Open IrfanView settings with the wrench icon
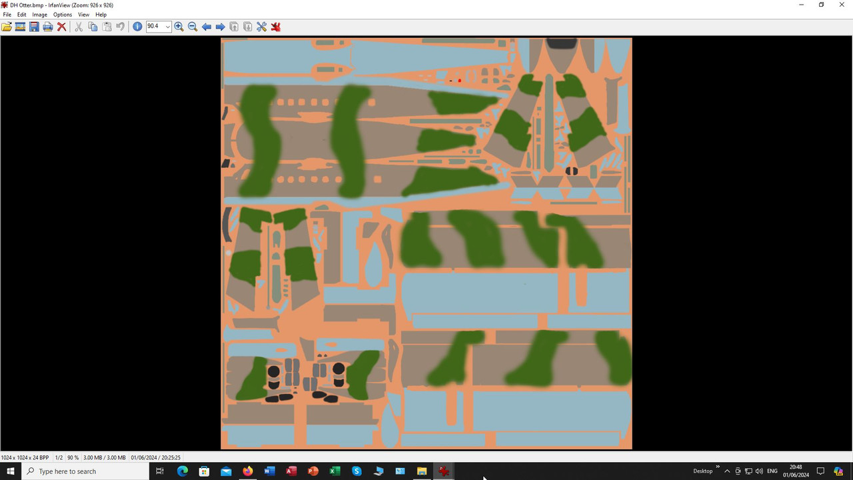The height and width of the screenshot is (480, 853). tap(261, 26)
